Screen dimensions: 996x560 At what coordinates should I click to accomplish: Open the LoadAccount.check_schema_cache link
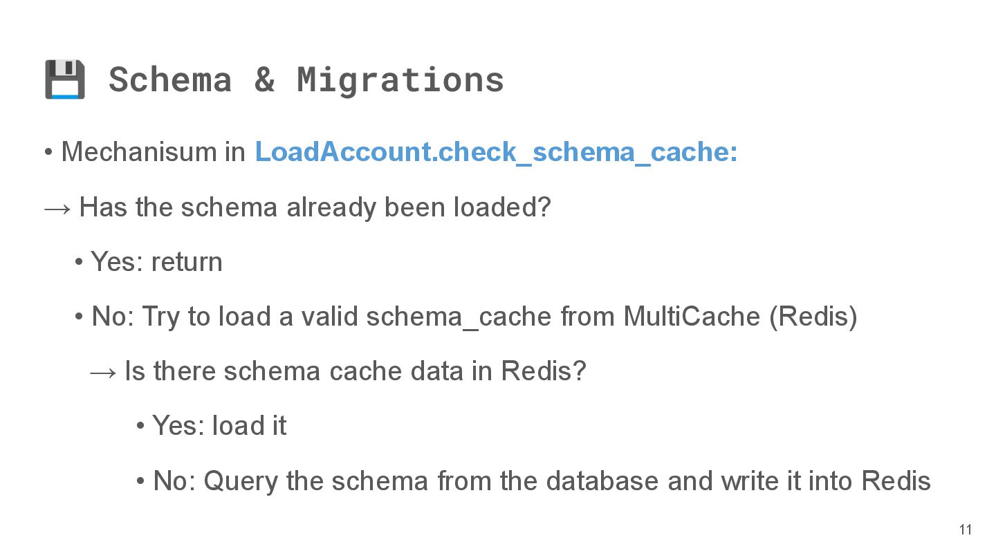pyautogui.click(x=496, y=152)
